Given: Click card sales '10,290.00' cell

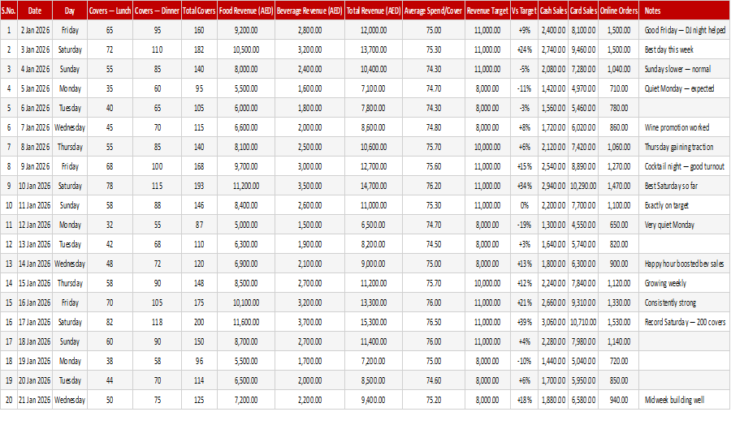Looking at the screenshot, I should tap(583, 187).
